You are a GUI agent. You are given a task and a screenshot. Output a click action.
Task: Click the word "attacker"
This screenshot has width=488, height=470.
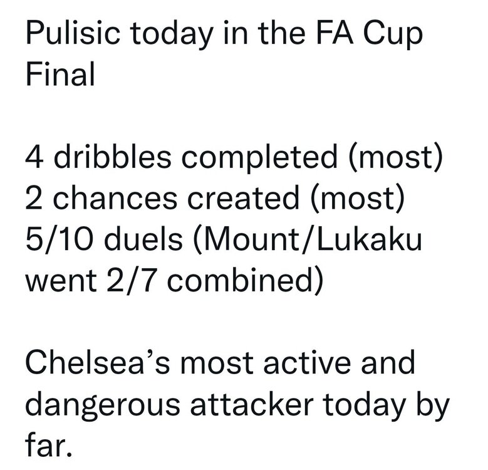(x=251, y=404)
